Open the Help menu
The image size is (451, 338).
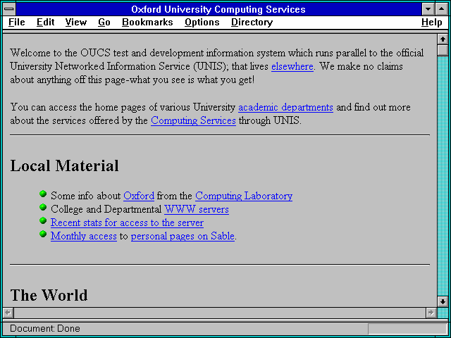[432, 23]
